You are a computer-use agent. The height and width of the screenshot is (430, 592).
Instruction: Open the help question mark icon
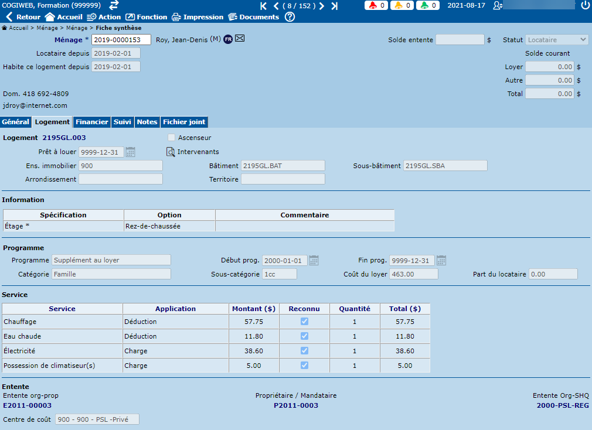pos(290,17)
